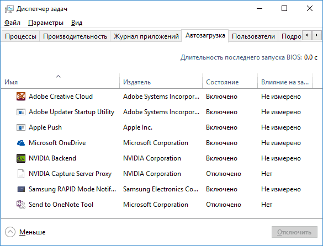The width and height of the screenshot is (323, 246).
Task: Click the Task Manager title bar icon
Action: [x=9, y=9]
